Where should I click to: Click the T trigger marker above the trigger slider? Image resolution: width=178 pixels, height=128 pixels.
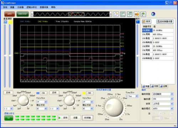tap(138, 22)
